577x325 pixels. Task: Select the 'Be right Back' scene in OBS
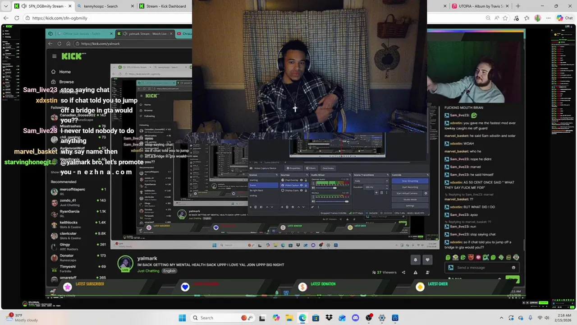click(263, 190)
